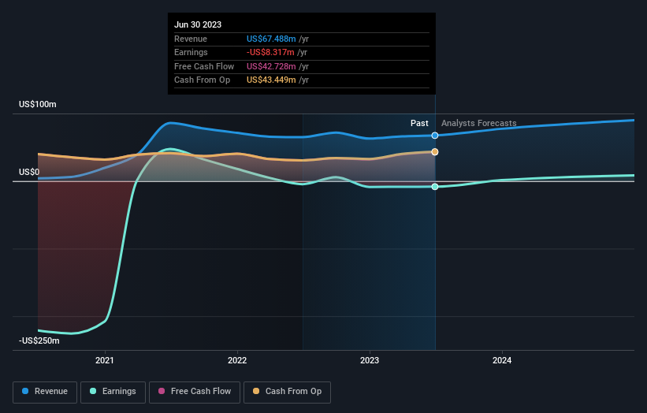This screenshot has height=413, width=647.
Task: Toggle the Earnings legend button
Action: point(113,392)
